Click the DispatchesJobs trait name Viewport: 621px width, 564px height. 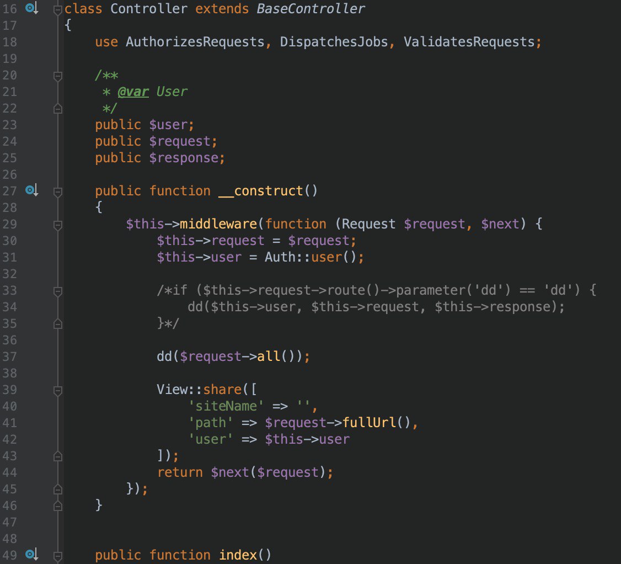(x=334, y=41)
